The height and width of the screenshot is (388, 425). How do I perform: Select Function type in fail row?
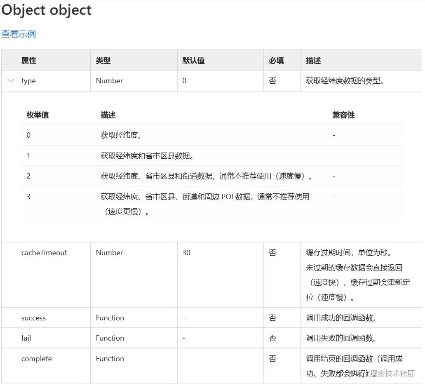coord(110,338)
